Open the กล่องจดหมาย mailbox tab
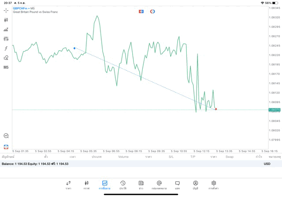Screen dimensions: 282x197 point(159,185)
